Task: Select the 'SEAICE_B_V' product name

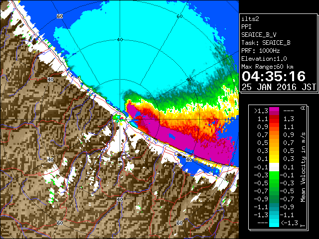Action: [x=259, y=35]
